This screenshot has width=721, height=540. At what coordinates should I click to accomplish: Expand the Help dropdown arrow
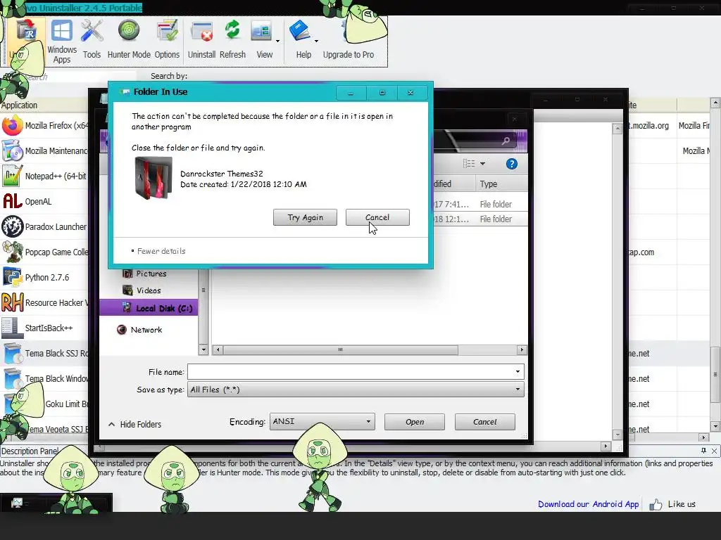point(316,41)
